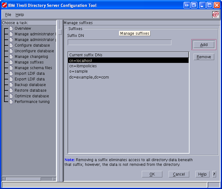Click the Help button at bottom
This screenshot has width=222, height=189.
[x=202, y=174]
